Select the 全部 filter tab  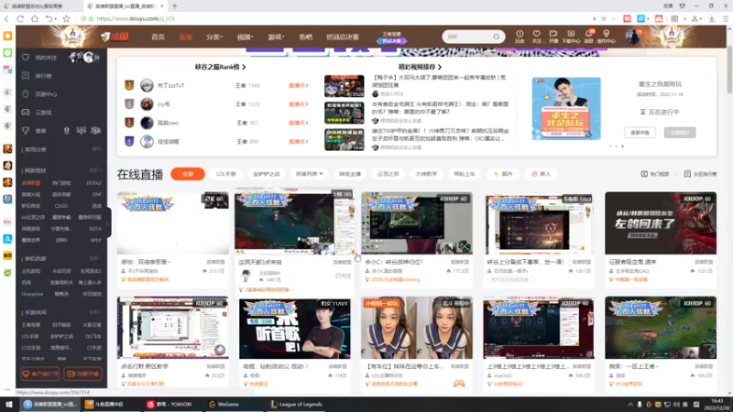[188, 174]
